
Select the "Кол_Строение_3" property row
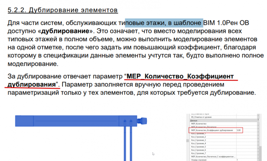224,140
